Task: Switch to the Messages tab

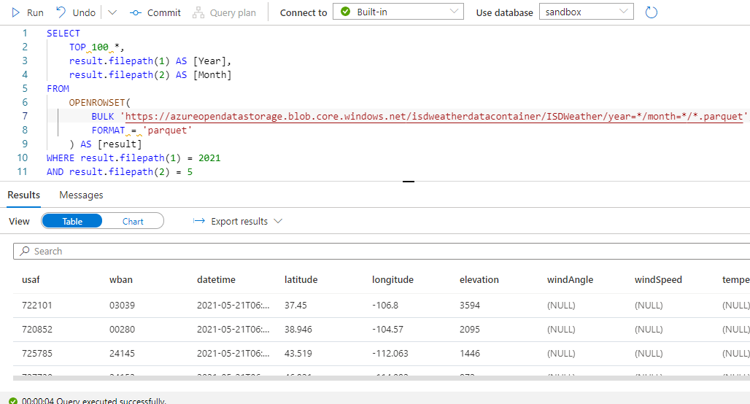Action: (81, 195)
